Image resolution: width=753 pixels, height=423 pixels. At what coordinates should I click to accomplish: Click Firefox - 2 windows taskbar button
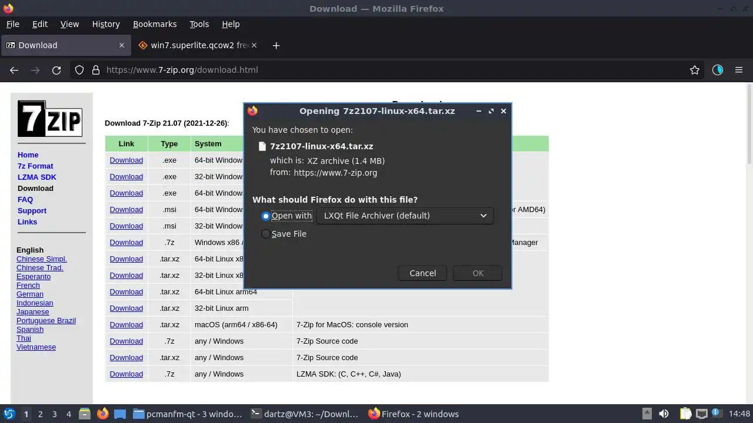414,414
